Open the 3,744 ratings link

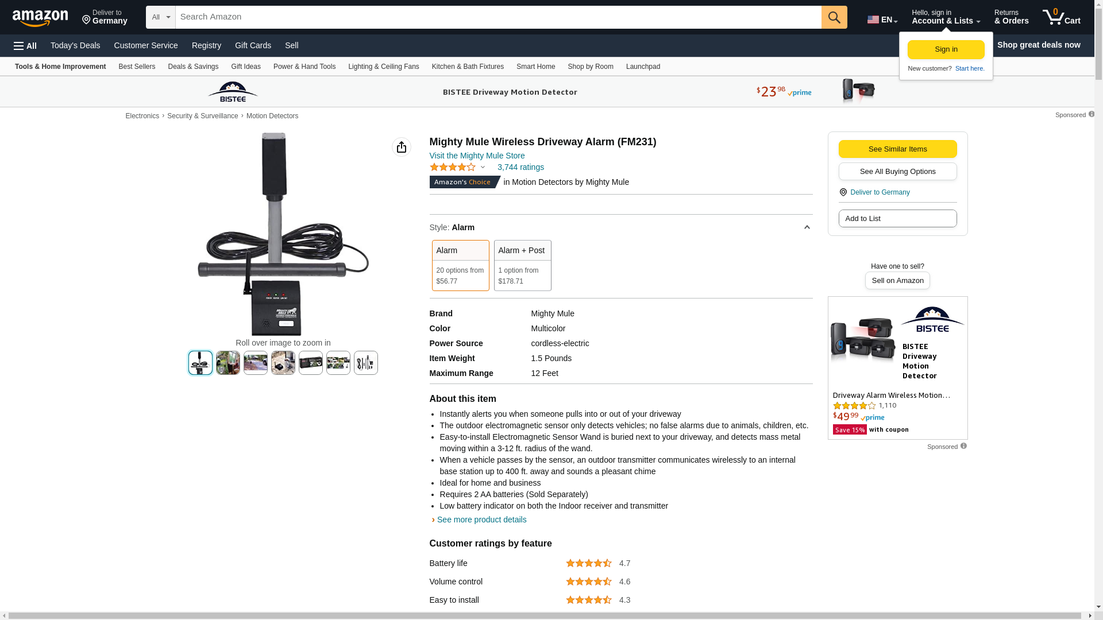point(520,168)
